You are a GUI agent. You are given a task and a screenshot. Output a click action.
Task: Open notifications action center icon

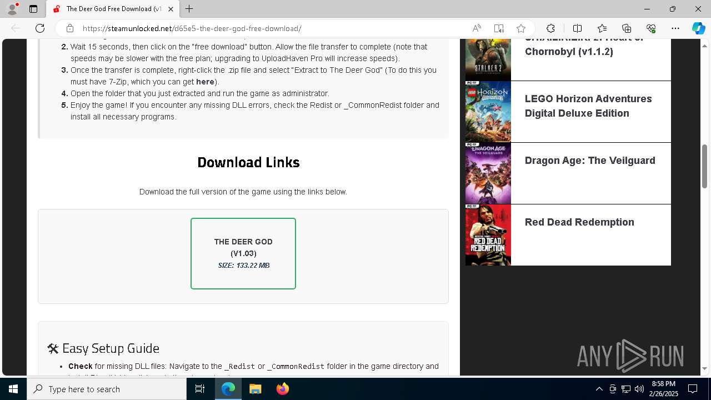pyautogui.click(x=693, y=389)
